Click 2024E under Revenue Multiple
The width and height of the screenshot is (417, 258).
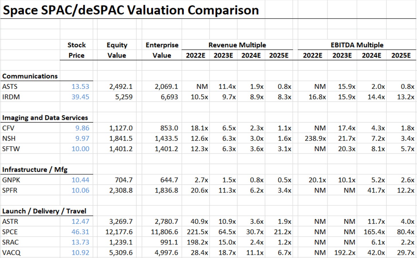[x=251, y=55]
